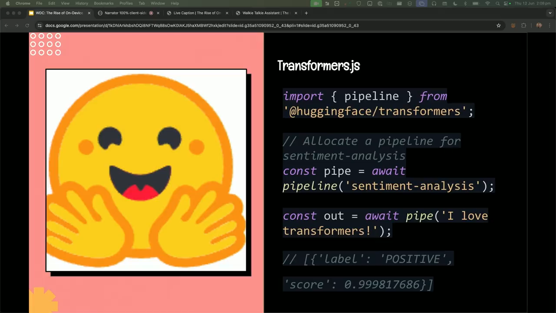Screen dimensions: 556x313
Task: Switch to the Live Caption tab
Action: (x=197, y=13)
